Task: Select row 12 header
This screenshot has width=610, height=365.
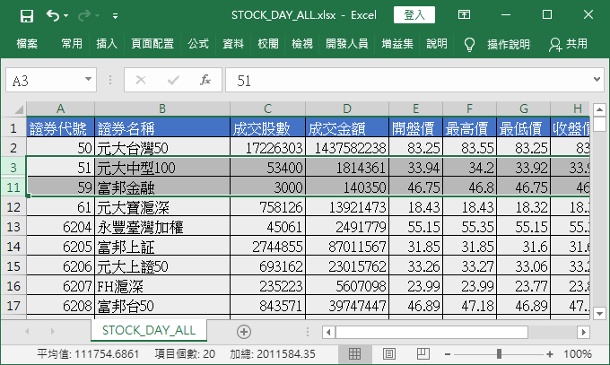Action: (13, 207)
